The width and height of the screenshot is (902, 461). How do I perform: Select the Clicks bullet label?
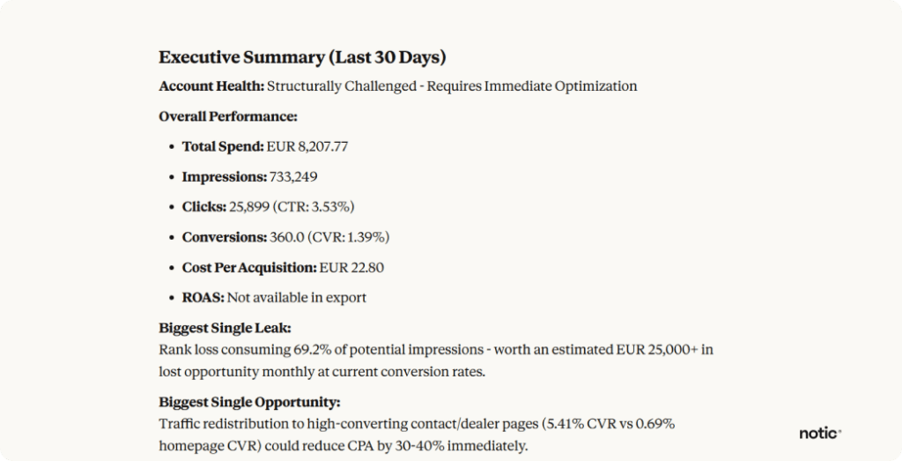click(204, 207)
